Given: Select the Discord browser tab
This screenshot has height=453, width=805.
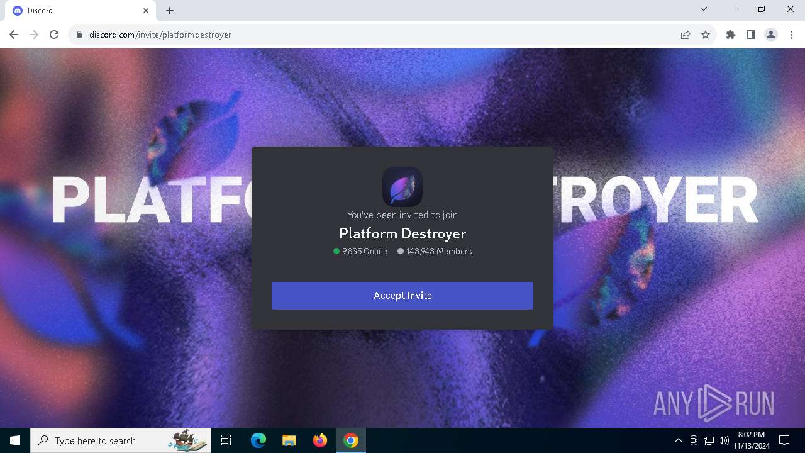Looking at the screenshot, I should pyautogui.click(x=80, y=11).
